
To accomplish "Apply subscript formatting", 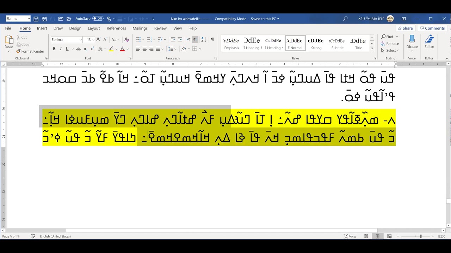I will point(86,49).
